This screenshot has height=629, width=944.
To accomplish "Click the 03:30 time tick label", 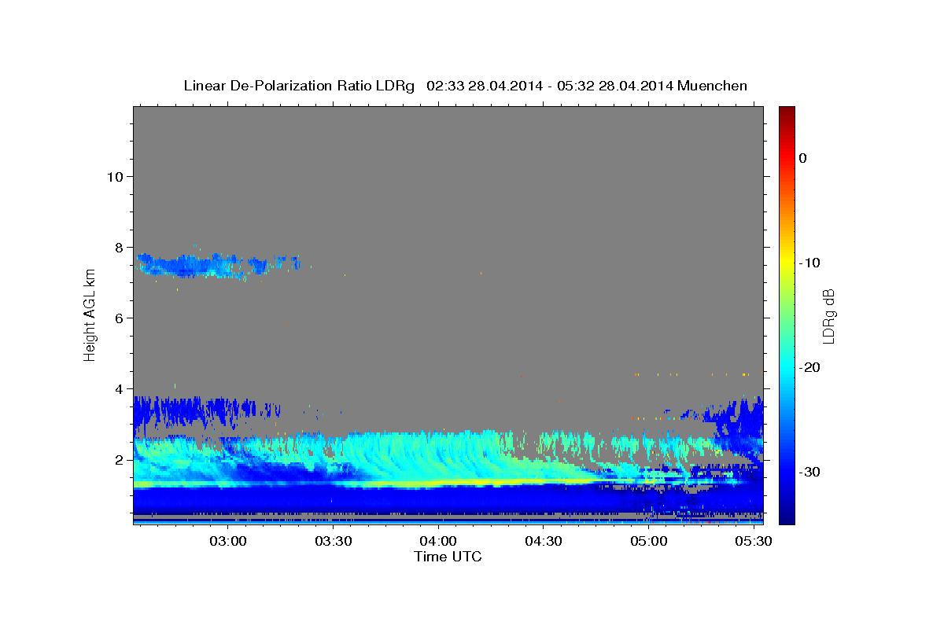I will (x=333, y=542).
